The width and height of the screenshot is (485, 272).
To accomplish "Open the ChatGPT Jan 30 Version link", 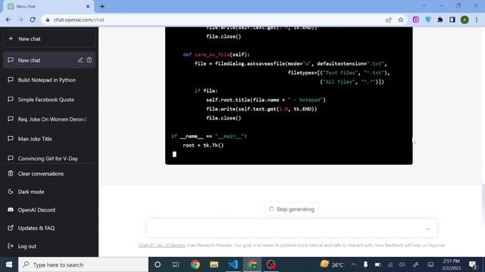I will coord(161,245).
